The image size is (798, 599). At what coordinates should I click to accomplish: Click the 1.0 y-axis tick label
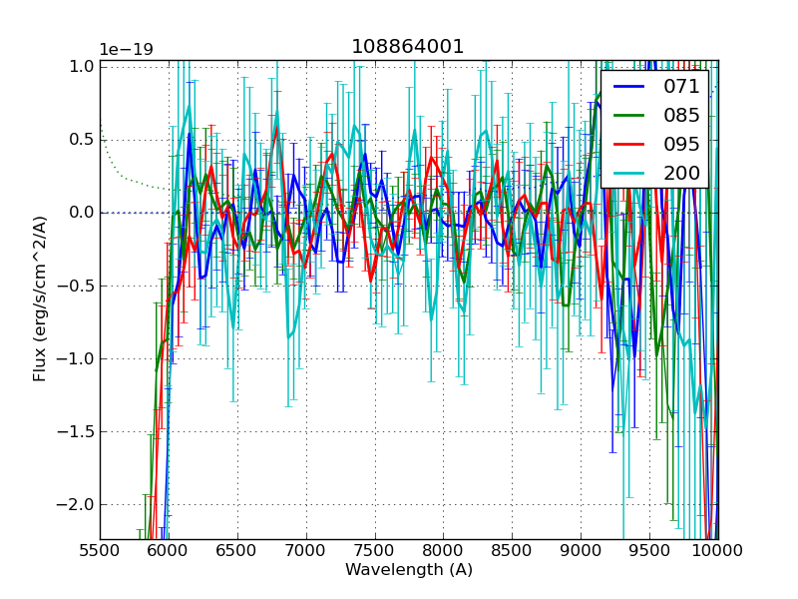click(81, 67)
